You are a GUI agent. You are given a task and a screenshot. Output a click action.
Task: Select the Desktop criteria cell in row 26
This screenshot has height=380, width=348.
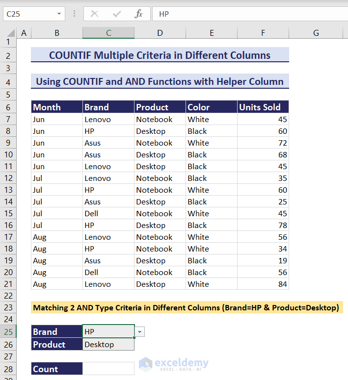(x=108, y=344)
